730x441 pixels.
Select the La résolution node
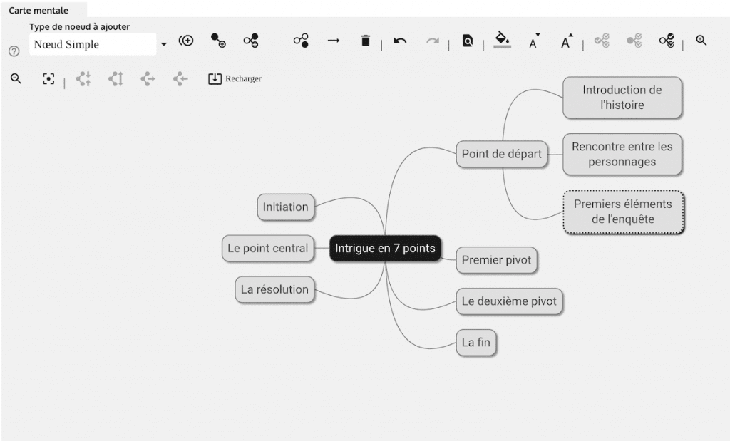[x=274, y=289]
